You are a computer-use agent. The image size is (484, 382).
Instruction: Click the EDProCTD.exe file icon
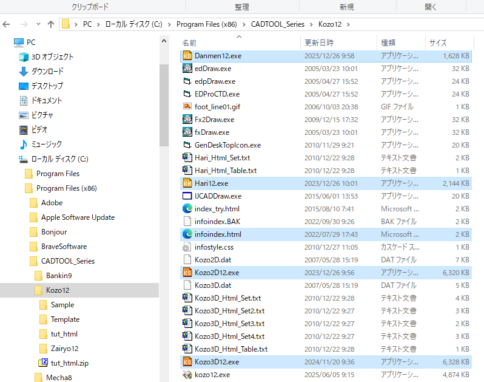[187, 94]
